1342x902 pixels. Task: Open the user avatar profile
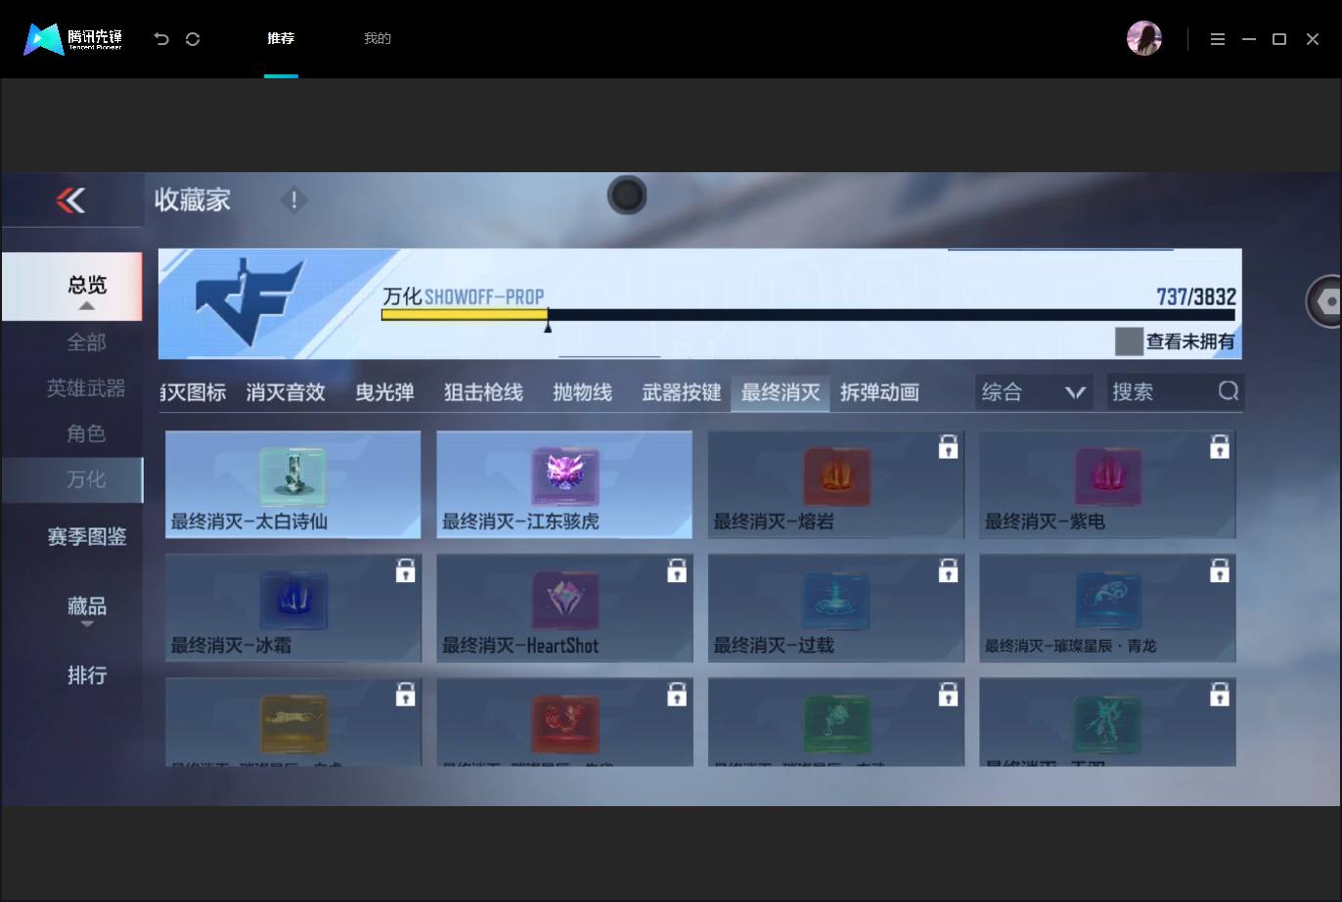pyautogui.click(x=1143, y=39)
